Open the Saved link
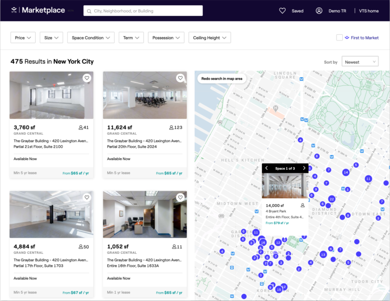This screenshot has width=390, height=301. [298, 11]
